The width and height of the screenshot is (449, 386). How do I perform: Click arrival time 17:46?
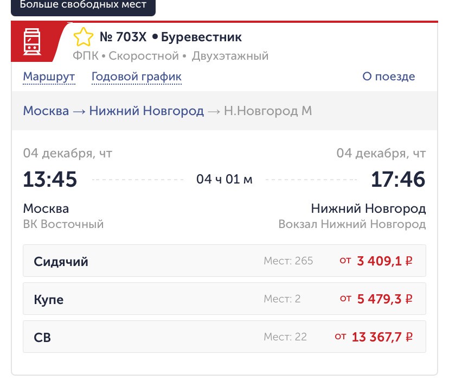click(398, 179)
